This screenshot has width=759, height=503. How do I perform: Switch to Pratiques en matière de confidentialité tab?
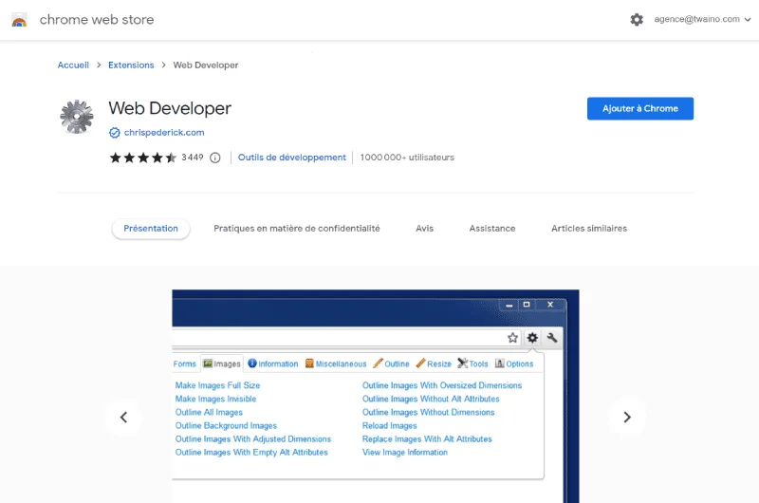[296, 229]
